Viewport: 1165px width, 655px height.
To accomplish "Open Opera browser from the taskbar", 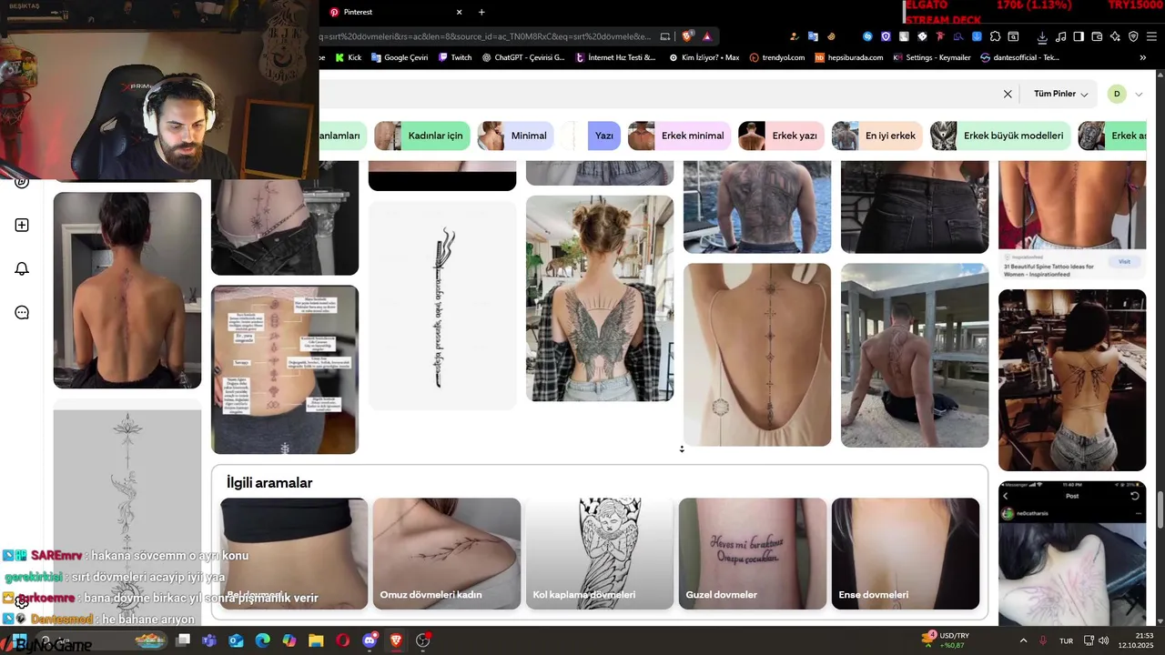I will [342, 640].
